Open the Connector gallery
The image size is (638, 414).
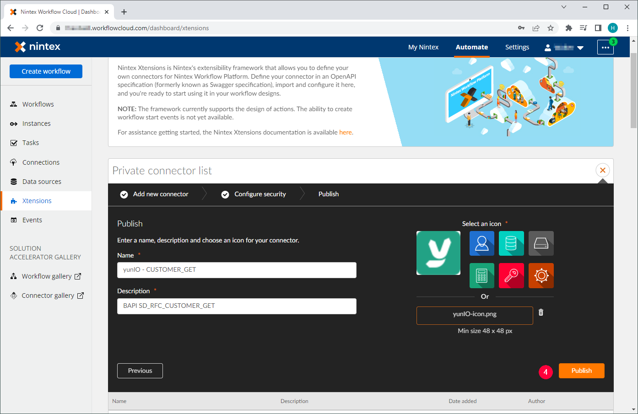pos(46,295)
